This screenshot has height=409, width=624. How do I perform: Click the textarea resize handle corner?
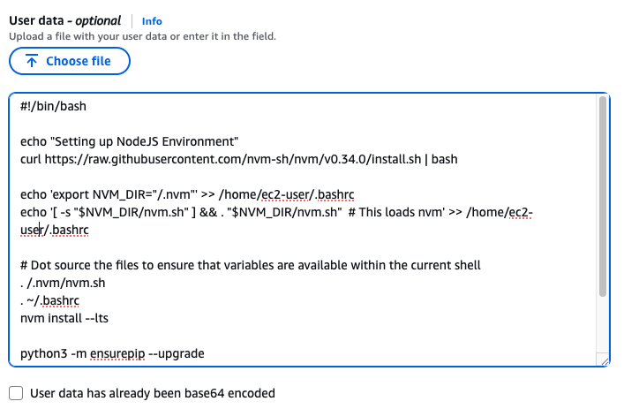coord(604,360)
